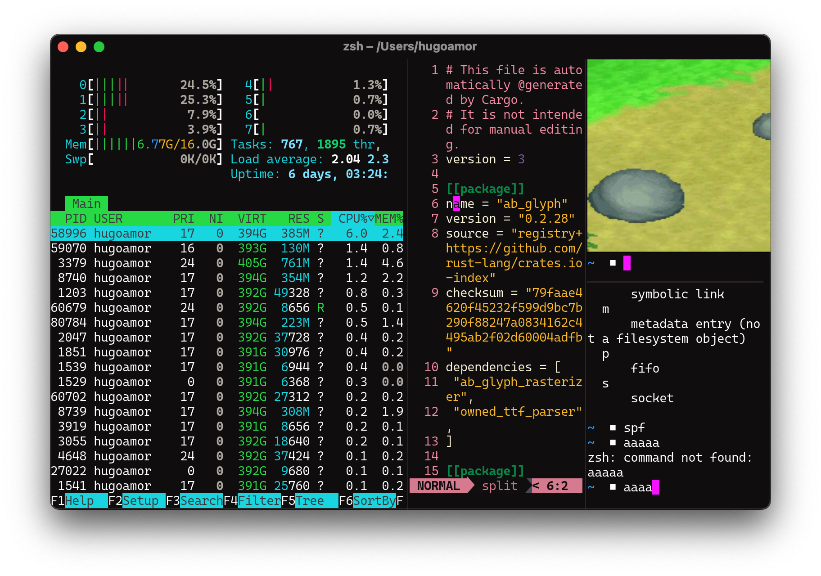
Task: Click the CPU 0 usage meter
Action: click(x=151, y=85)
